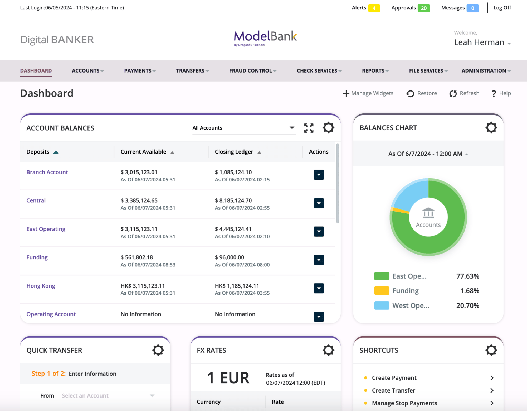The height and width of the screenshot is (411, 527).
Task: Open the Central account link
Action: click(x=36, y=200)
